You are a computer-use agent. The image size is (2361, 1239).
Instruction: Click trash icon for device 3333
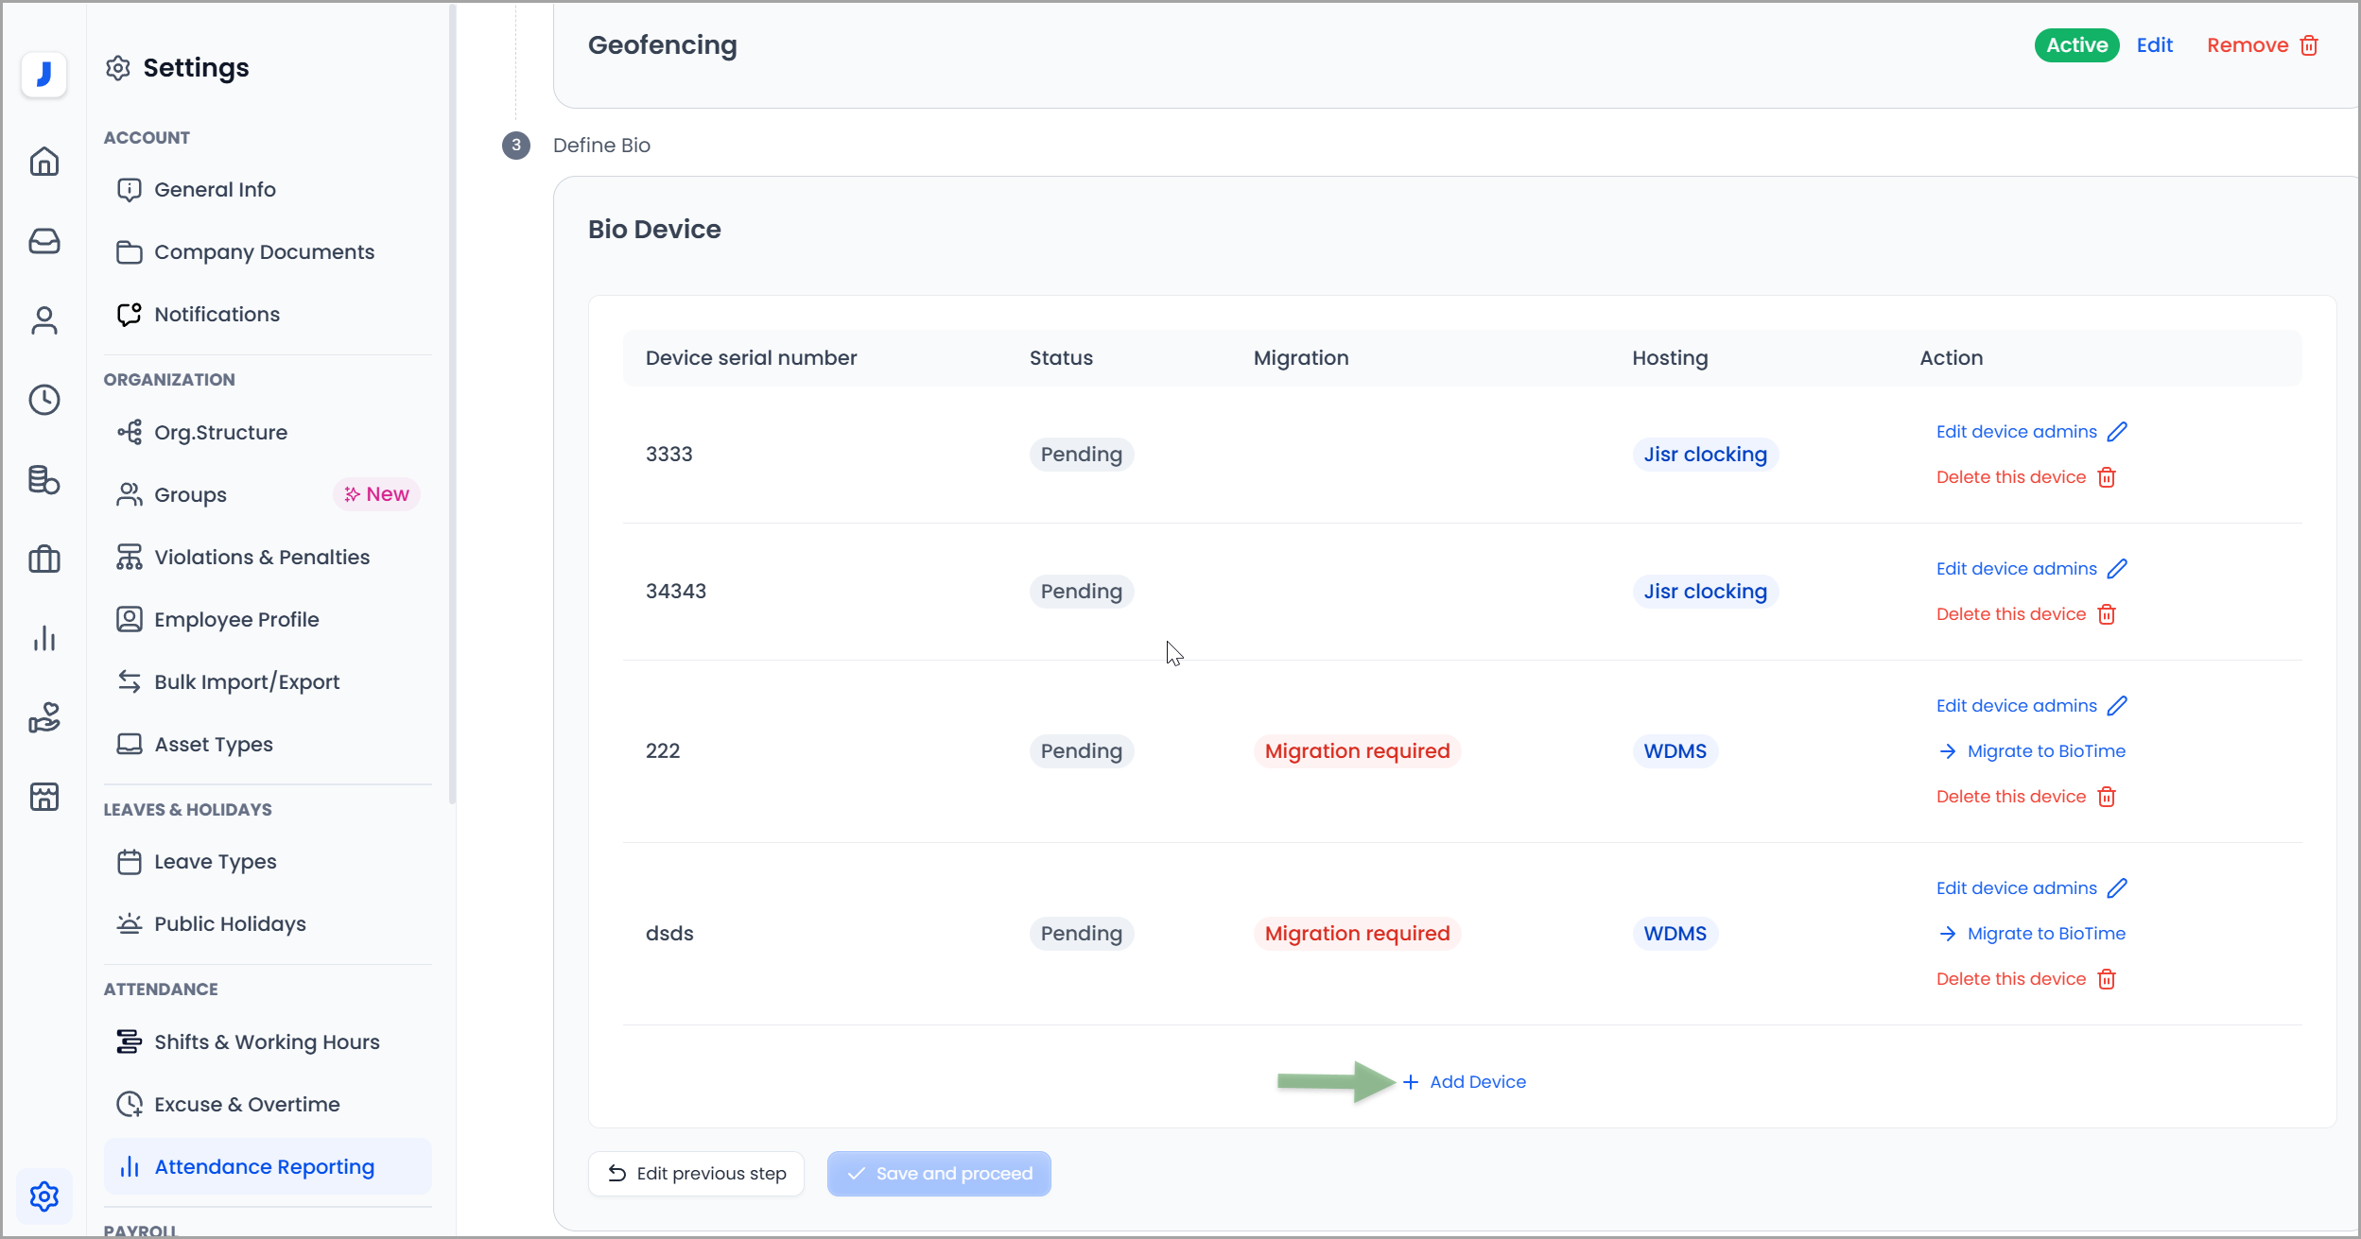(x=2107, y=477)
